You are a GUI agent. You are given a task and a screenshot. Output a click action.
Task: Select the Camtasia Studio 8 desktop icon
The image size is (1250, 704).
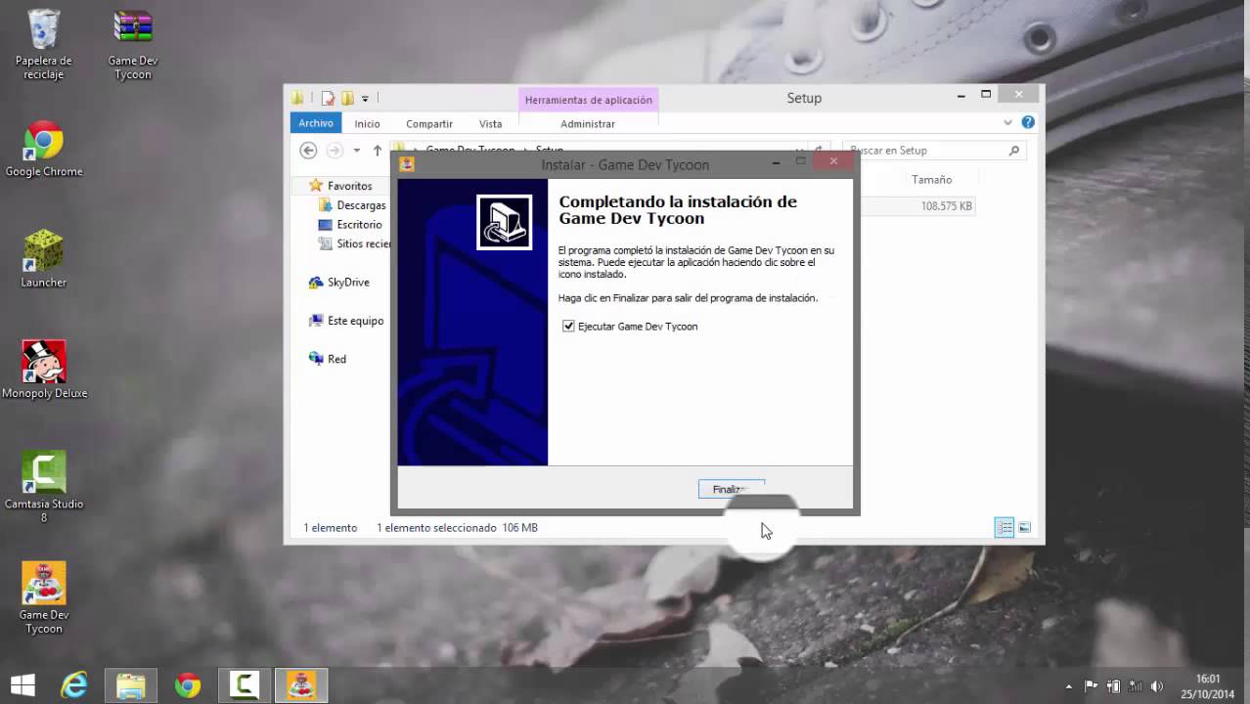44,487
